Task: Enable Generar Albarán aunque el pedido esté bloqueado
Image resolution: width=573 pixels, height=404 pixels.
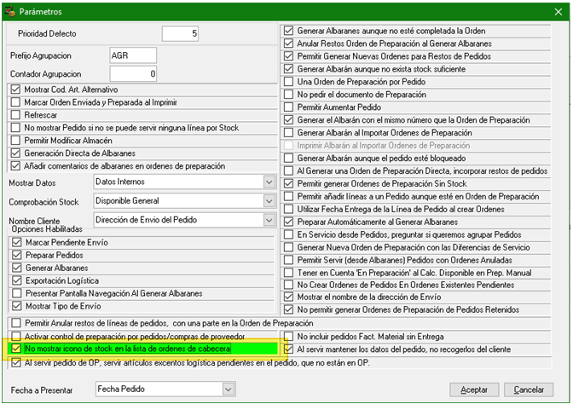Action: (289, 159)
